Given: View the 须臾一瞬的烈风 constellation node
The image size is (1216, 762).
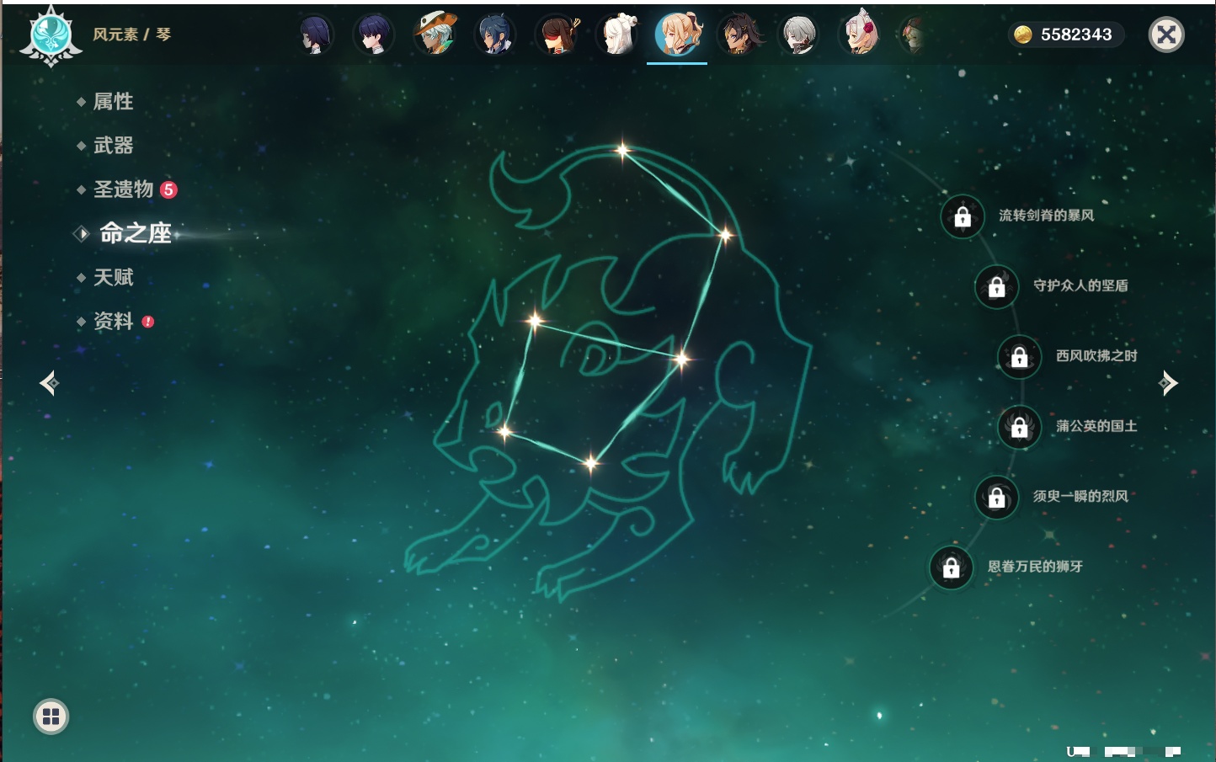Looking at the screenshot, I should 997,498.
